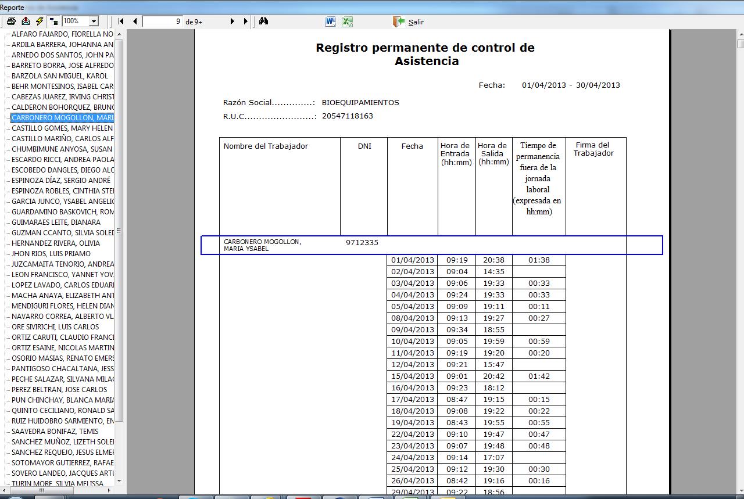Image resolution: width=744 pixels, height=499 pixels.
Task: Select ARNEDO DOS SANTOS, JOHN in tree
Action: pyautogui.click(x=62, y=55)
